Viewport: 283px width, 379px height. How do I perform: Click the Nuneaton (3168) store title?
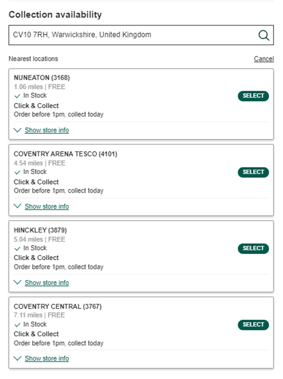42,78
